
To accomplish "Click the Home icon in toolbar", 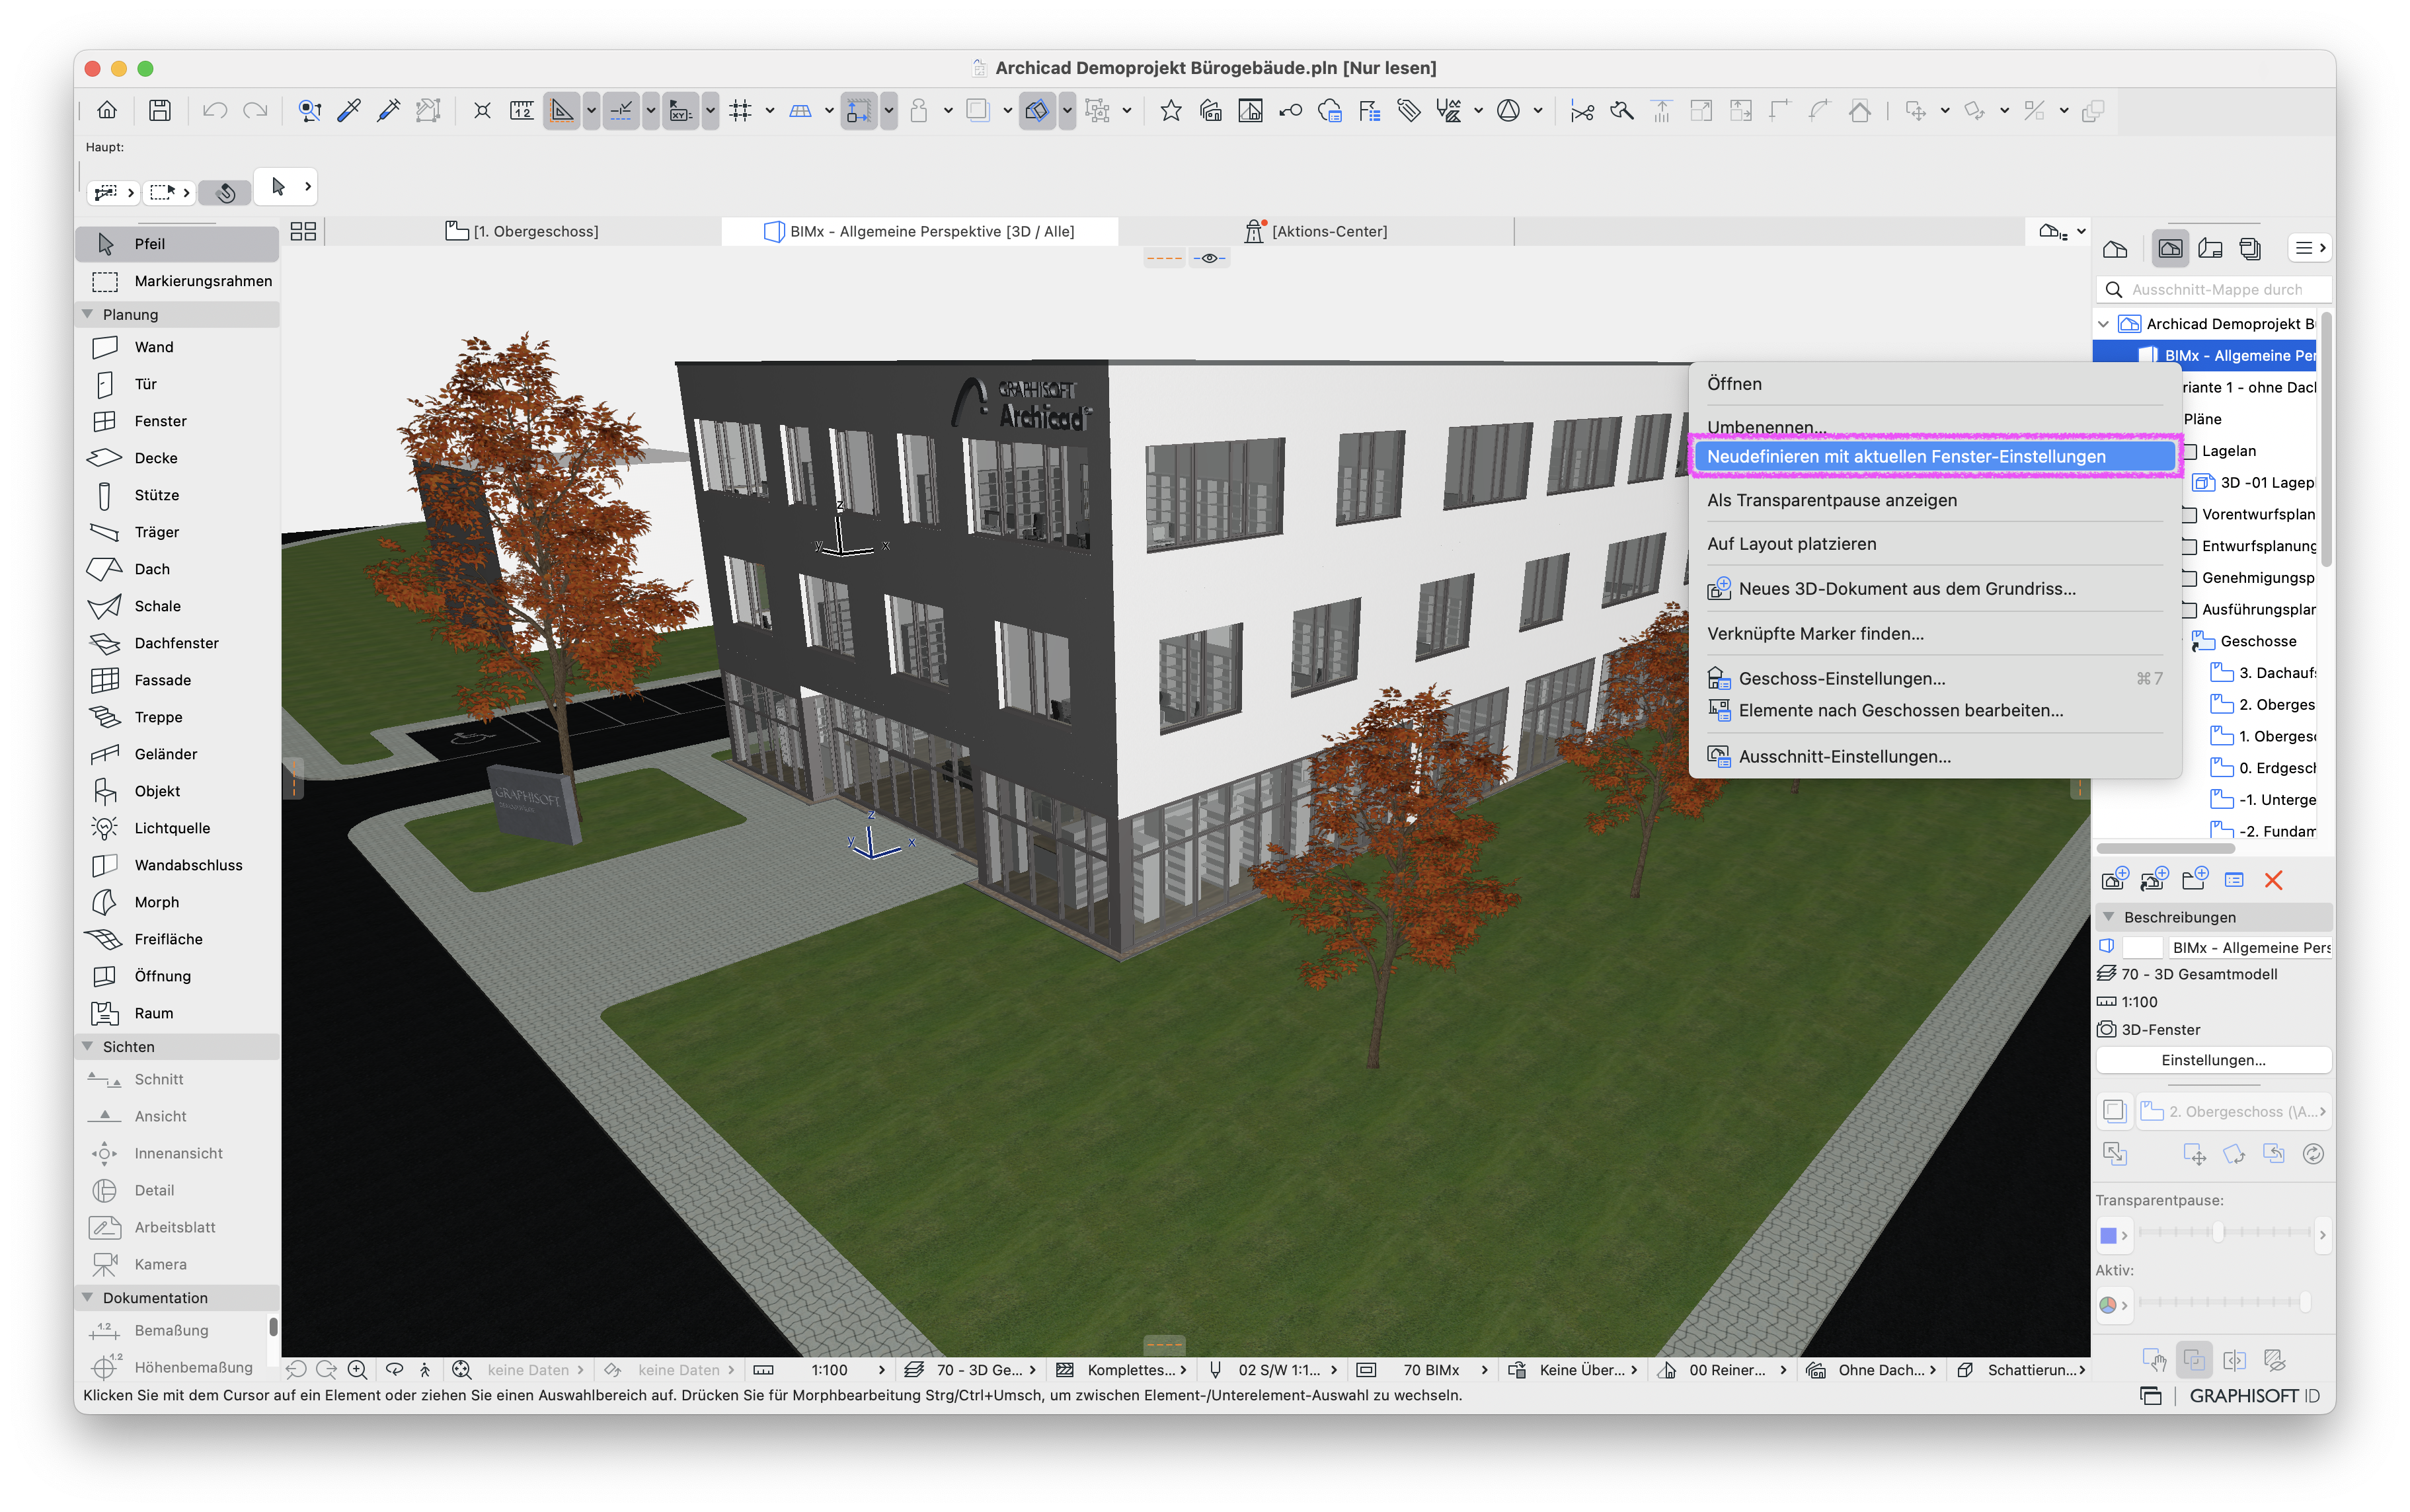I will (107, 110).
